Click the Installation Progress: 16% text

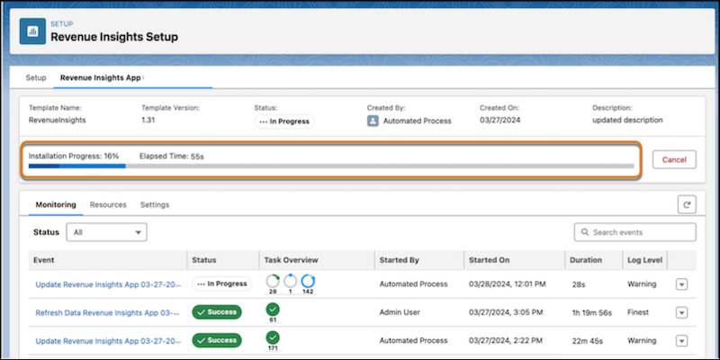(x=74, y=156)
